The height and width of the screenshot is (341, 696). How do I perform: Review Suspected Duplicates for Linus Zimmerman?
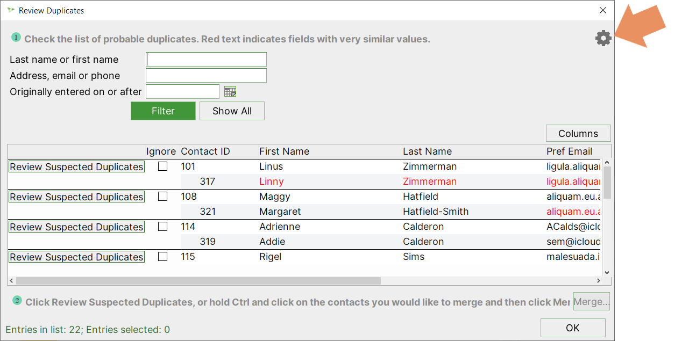coord(76,167)
